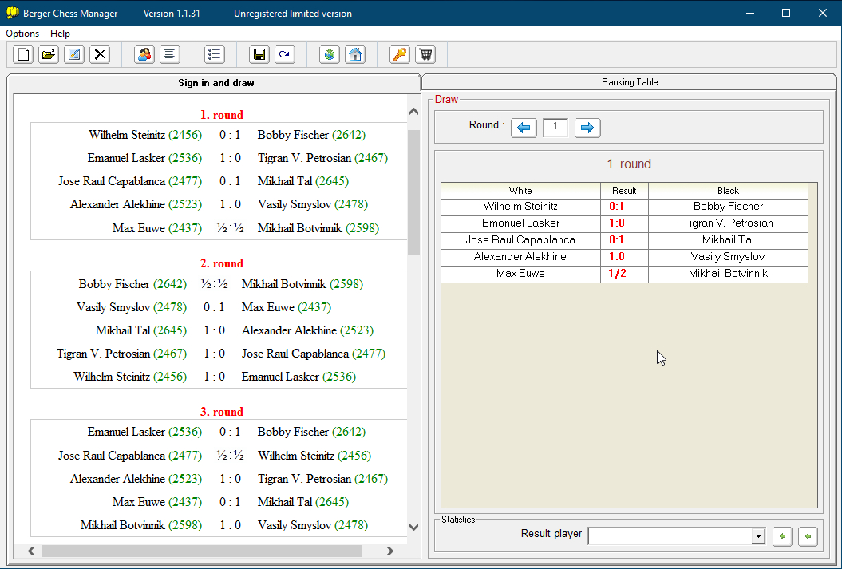This screenshot has width=842, height=569.
Task: Click the globe download icon
Action: [330, 54]
